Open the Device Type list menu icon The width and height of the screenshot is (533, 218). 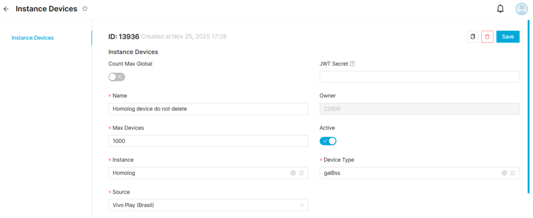click(x=513, y=173)
